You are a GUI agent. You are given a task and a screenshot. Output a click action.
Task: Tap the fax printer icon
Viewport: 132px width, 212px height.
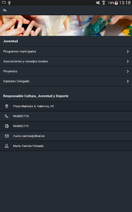7,126
